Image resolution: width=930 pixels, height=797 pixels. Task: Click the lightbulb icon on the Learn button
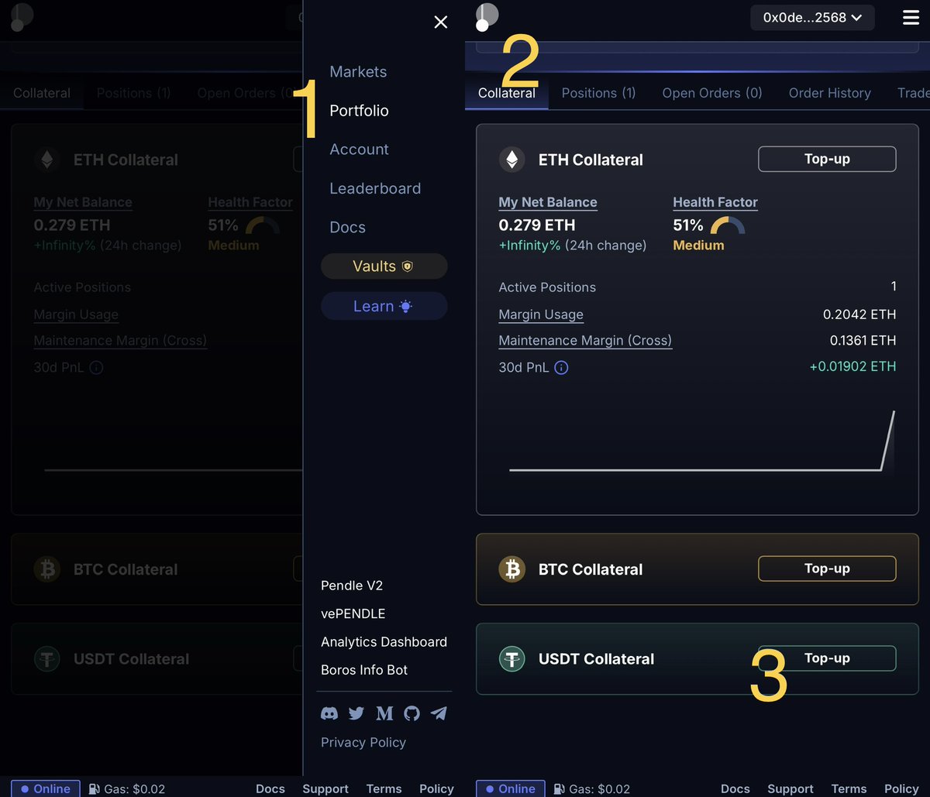point(405,306)
